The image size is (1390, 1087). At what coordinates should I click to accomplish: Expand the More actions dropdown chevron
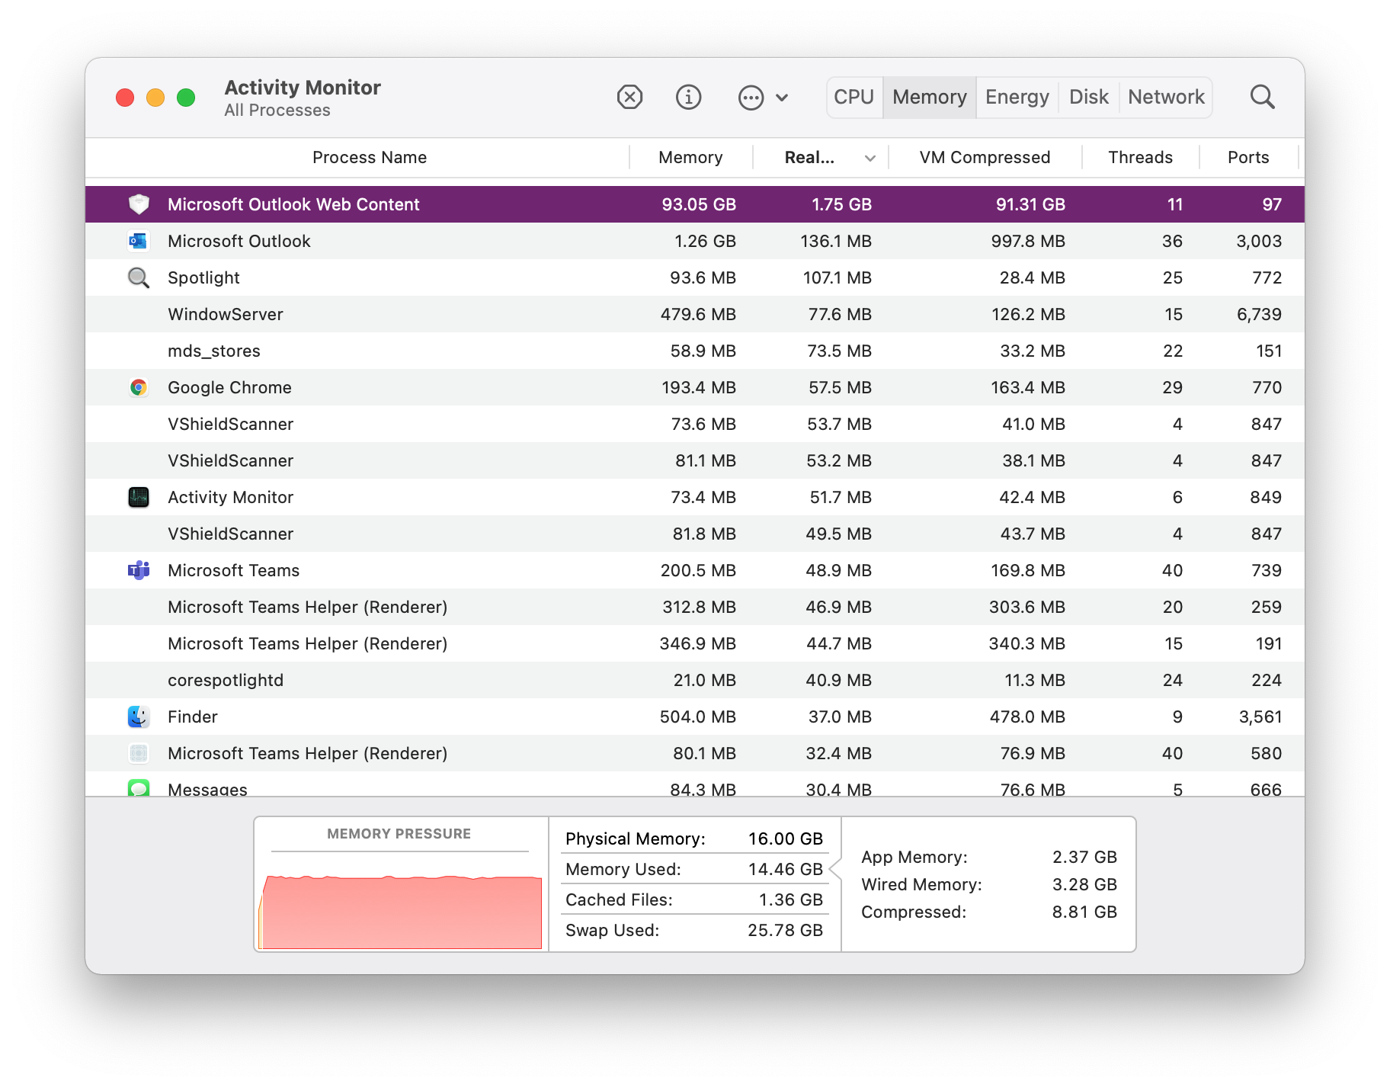[x=782, y=98]
